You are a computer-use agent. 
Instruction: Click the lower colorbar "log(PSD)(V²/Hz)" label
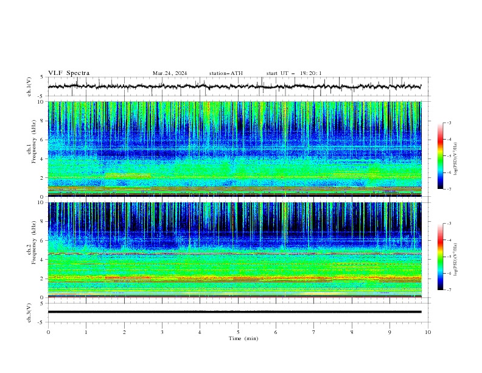[455, 259]
